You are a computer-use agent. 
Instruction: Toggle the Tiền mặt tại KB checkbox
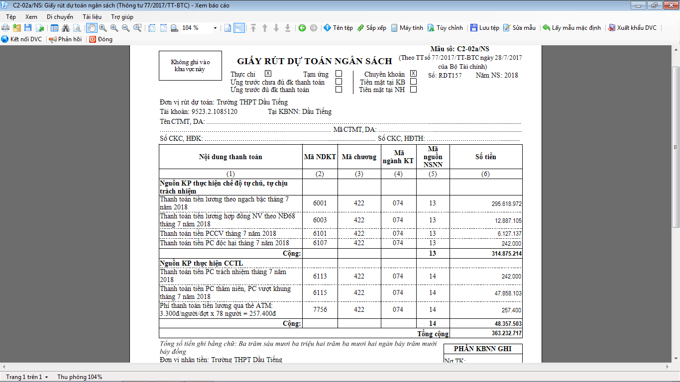pos(413,82)
